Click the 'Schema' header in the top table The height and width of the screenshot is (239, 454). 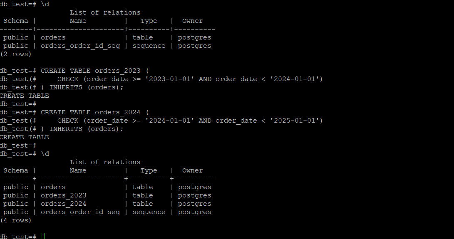pyautogui.click(x=16, y=21)
